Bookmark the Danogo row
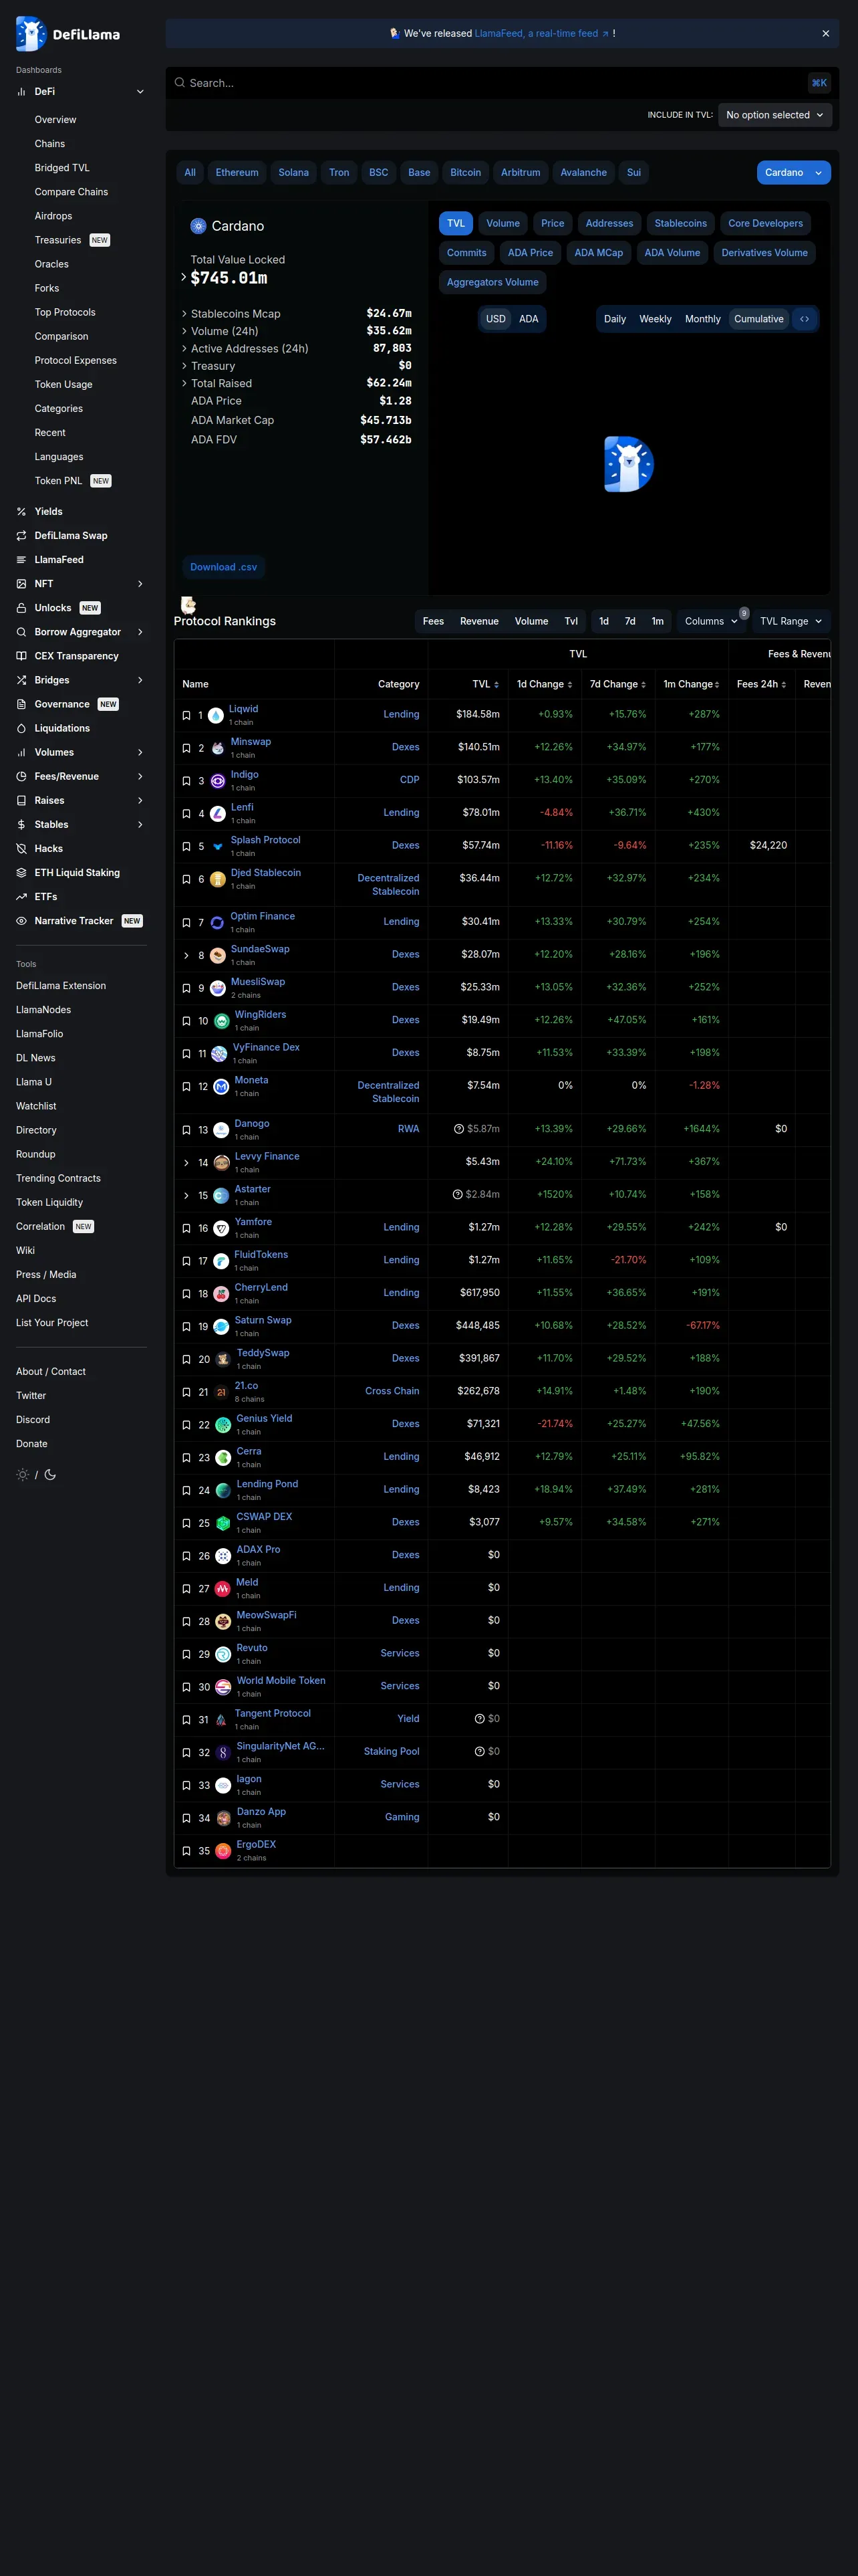 [x=186, y=1130]
